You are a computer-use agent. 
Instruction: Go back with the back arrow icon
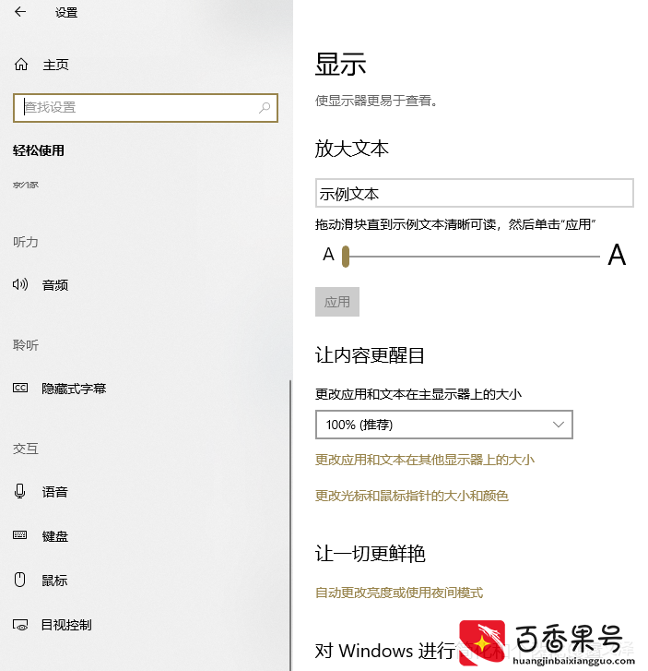pos(20,12)
